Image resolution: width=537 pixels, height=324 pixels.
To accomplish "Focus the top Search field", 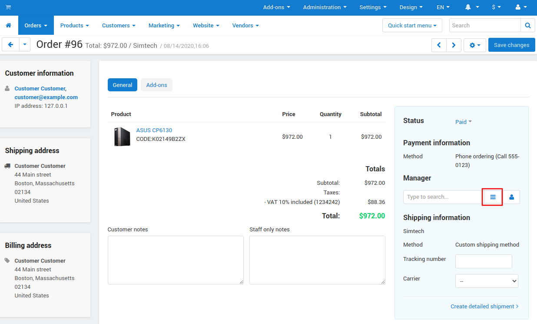I will pos(485,26).
